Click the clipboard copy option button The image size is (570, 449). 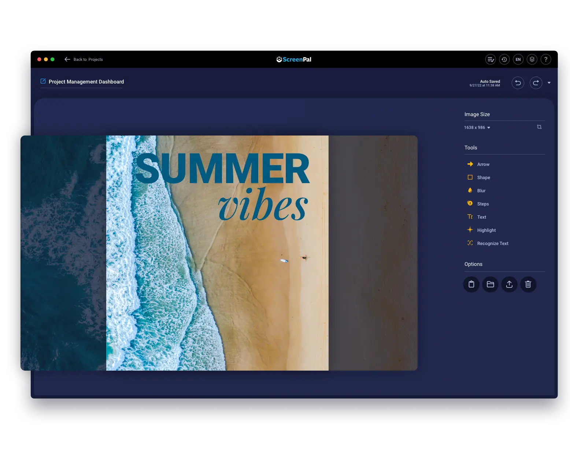pyautogui.click(x=471, y=284)
